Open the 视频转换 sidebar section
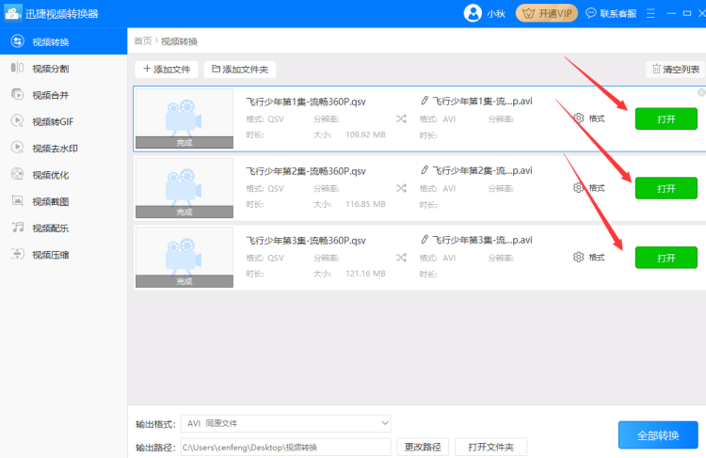706x458 pixels. tap(63, 41)
